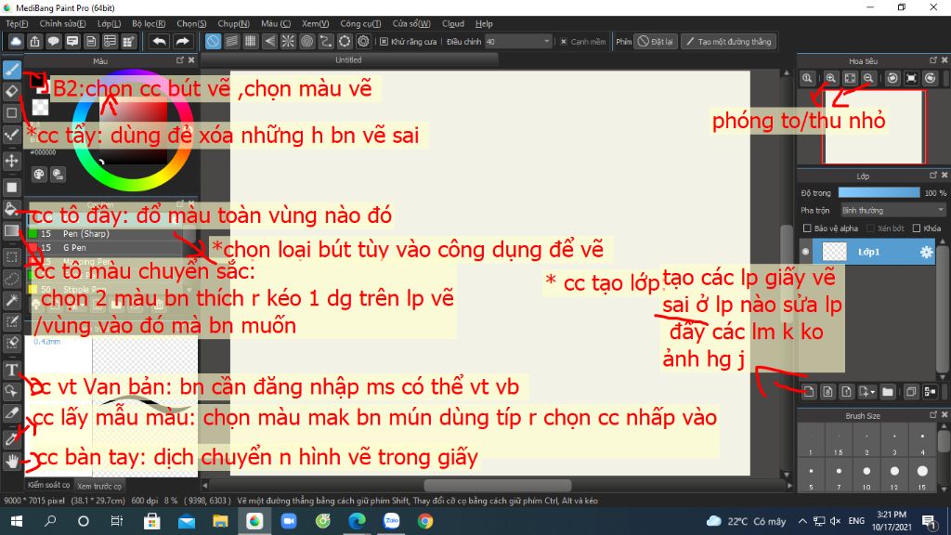Toggle Cạnh mềm checkbox
Viewport: 951px width, 535px height.
tap(564, 42)
